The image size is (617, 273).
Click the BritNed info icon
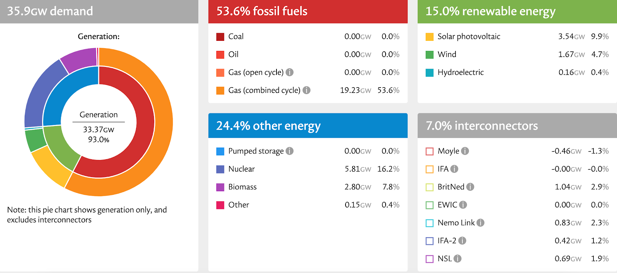(470, 187)
